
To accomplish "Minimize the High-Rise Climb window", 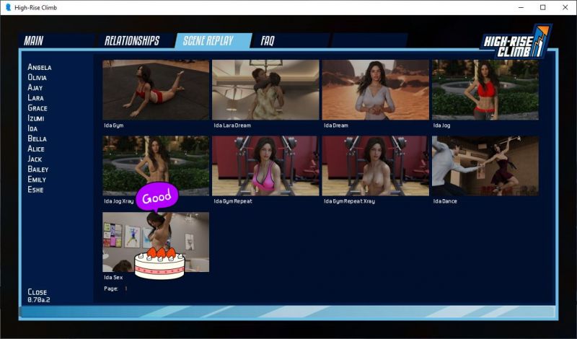I will coord(521,7).
